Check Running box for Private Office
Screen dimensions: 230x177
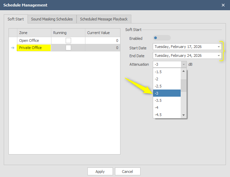coord(68,48)
